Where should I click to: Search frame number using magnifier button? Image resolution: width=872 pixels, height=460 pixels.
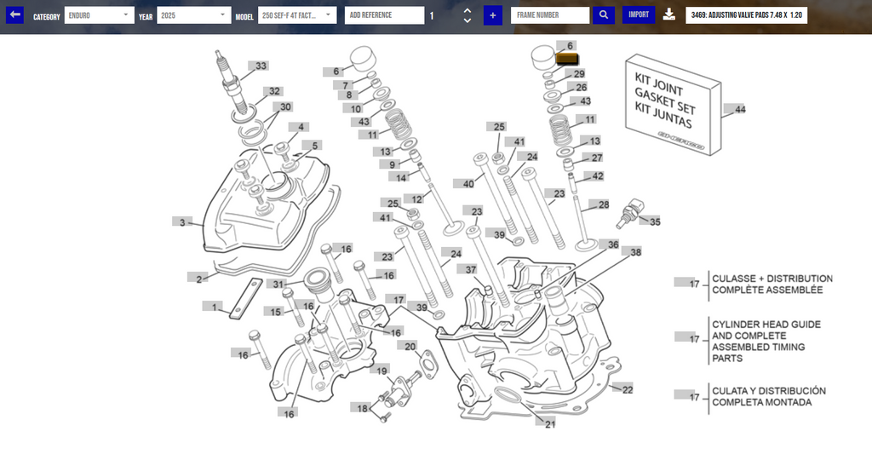click(604, 15)
